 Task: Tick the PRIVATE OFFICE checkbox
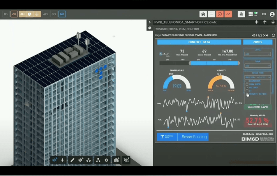247,94
